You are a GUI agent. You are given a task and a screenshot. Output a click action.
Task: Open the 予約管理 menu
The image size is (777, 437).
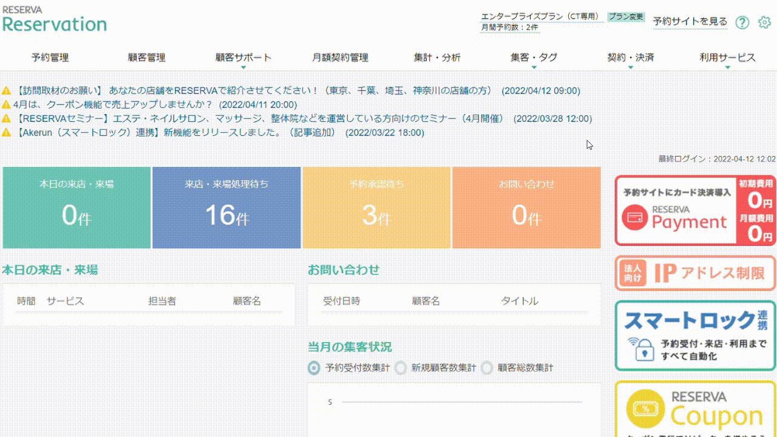pyautogui.click(x=50, y=58)
